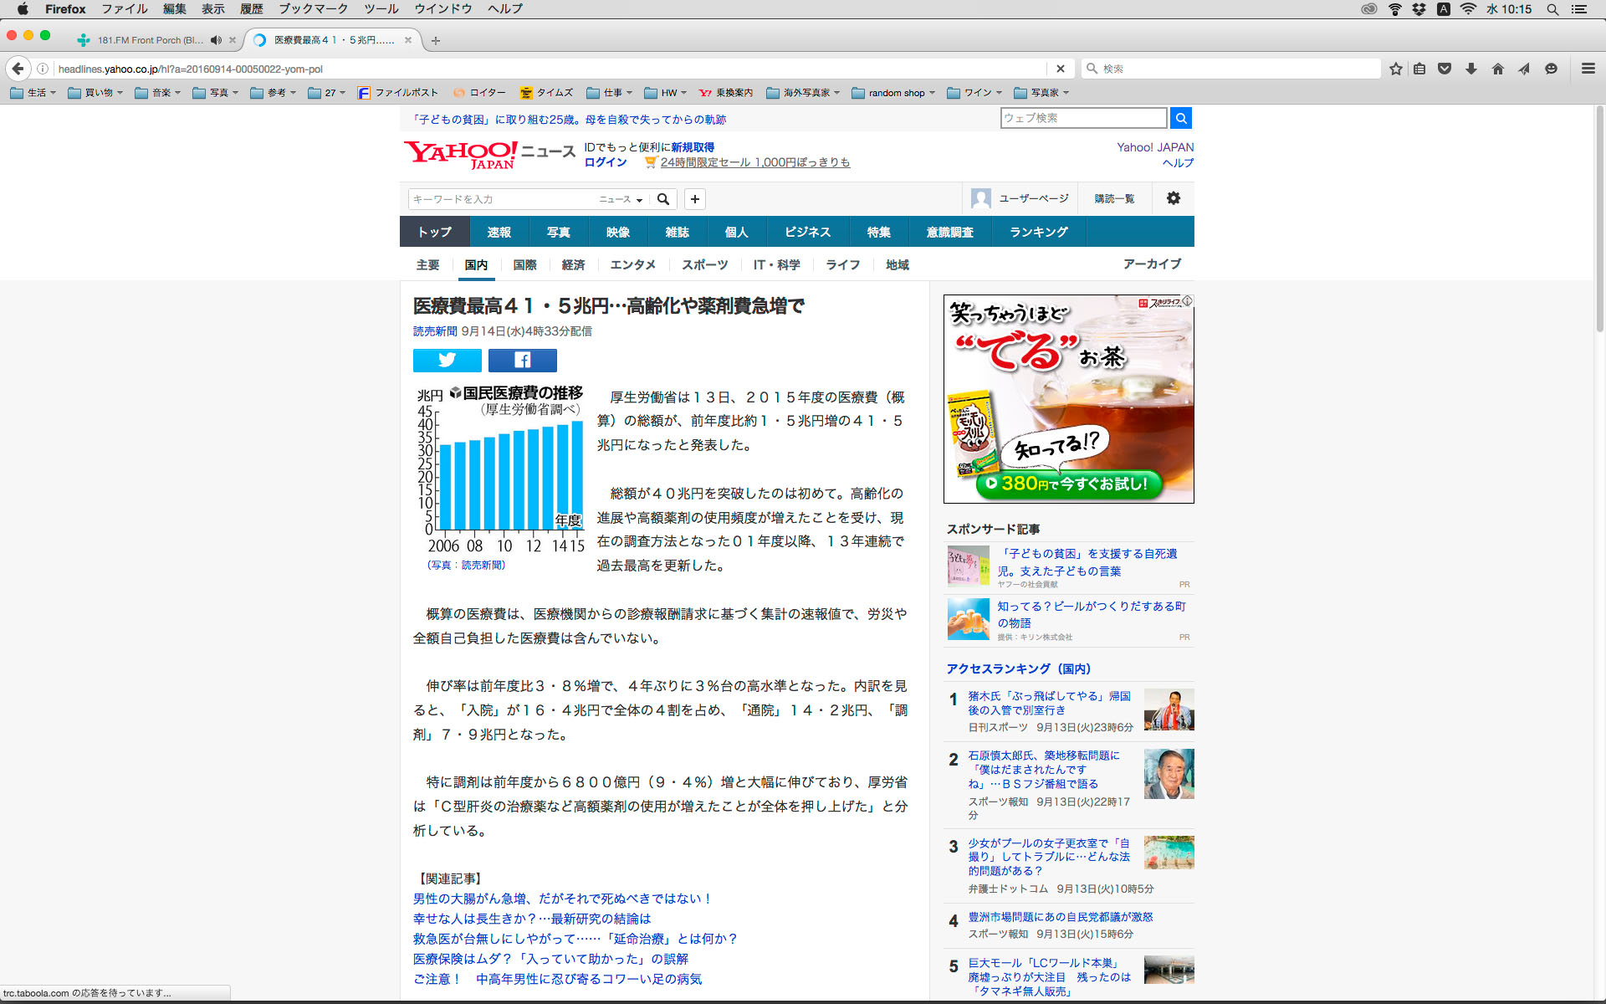The image size is (1606, 1004).
Task: Open the 生活 bookmarks folder dropdown
Action: (33, 93)
